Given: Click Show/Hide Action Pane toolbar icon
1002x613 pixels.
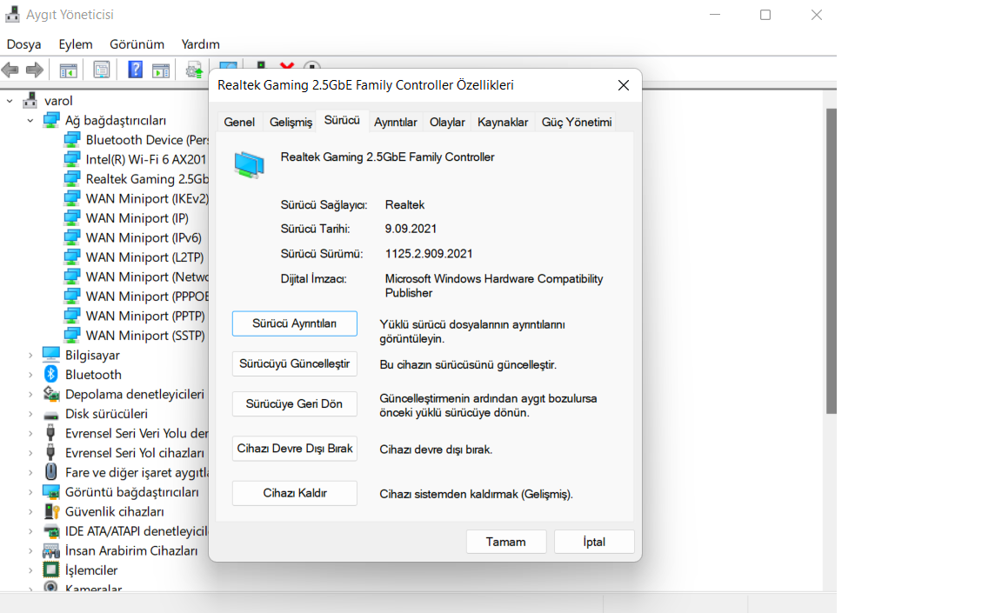Looking at the screenshot, I should [x=161, y=70].
